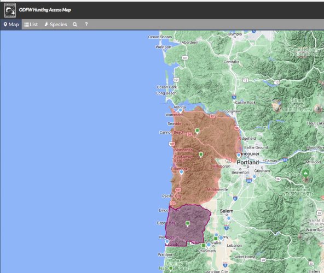Select the blue marker near Vancouver
The height and width of the screenshot is (273, 324).
point(239,155)
